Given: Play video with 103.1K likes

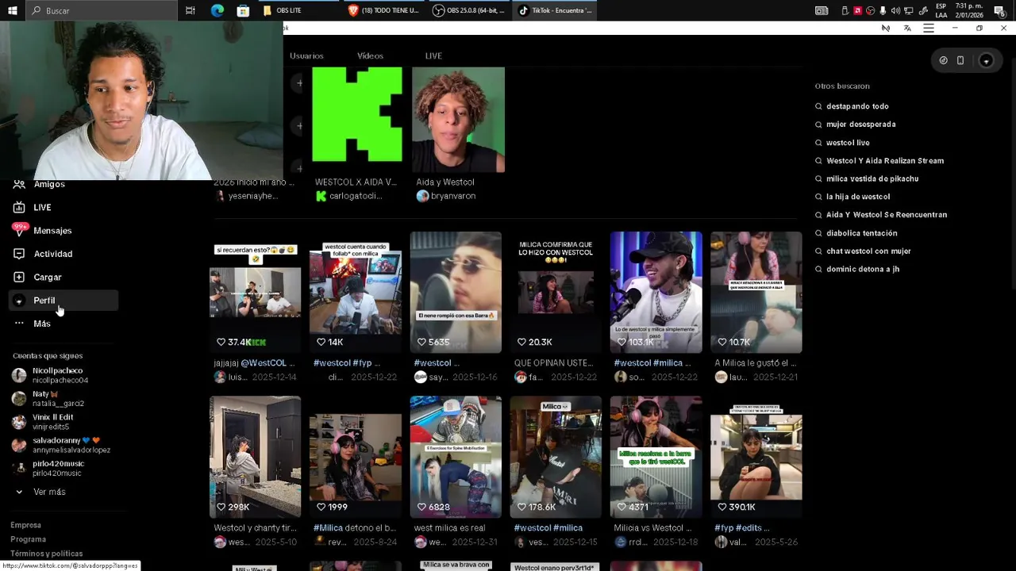Looking at the screenshot, I should click(656, 292).
